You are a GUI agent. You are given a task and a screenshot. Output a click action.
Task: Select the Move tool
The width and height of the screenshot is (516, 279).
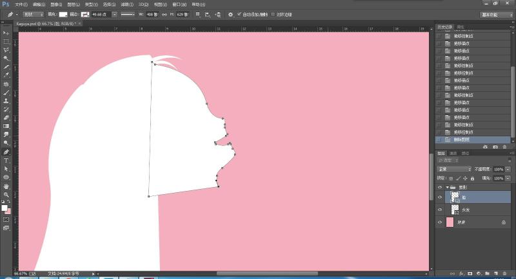[6, 33]
